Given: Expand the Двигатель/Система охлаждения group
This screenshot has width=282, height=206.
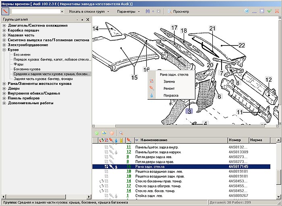Looking at the screenshot, I should click(4, 26).
